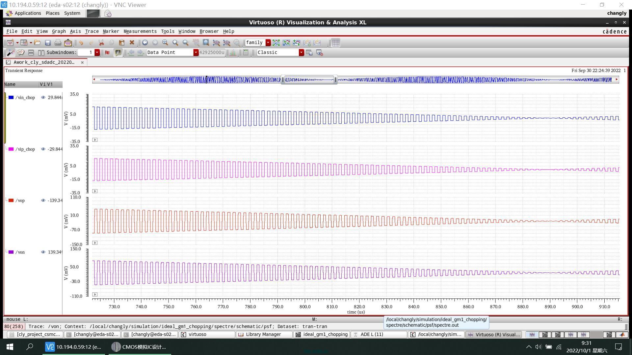Toggle the graph grid icon
The height and width of the screenshot is (355, 632).
click(x=336, y=43)
